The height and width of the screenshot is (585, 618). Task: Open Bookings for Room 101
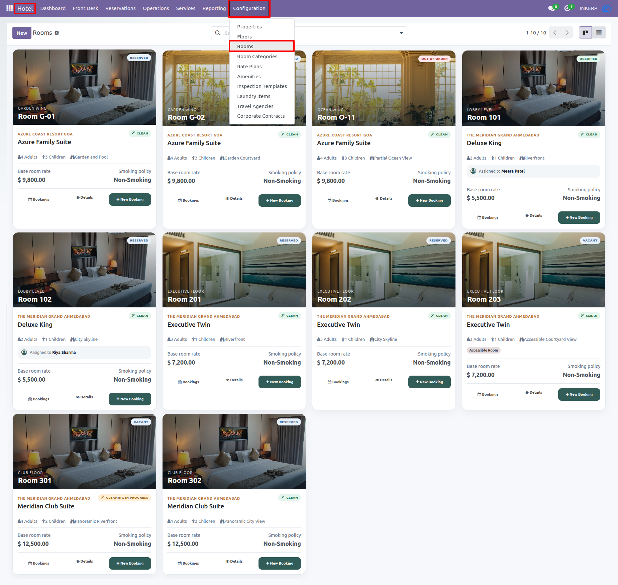point(488,218)
